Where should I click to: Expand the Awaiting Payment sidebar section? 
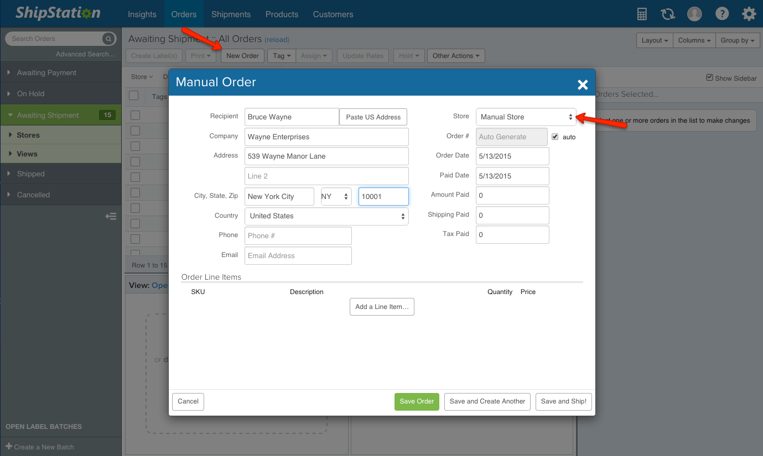47,73
